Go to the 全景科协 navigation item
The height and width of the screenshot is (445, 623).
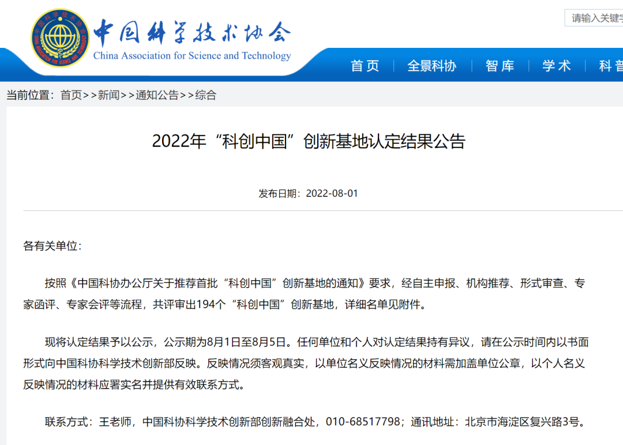[431, 66]
